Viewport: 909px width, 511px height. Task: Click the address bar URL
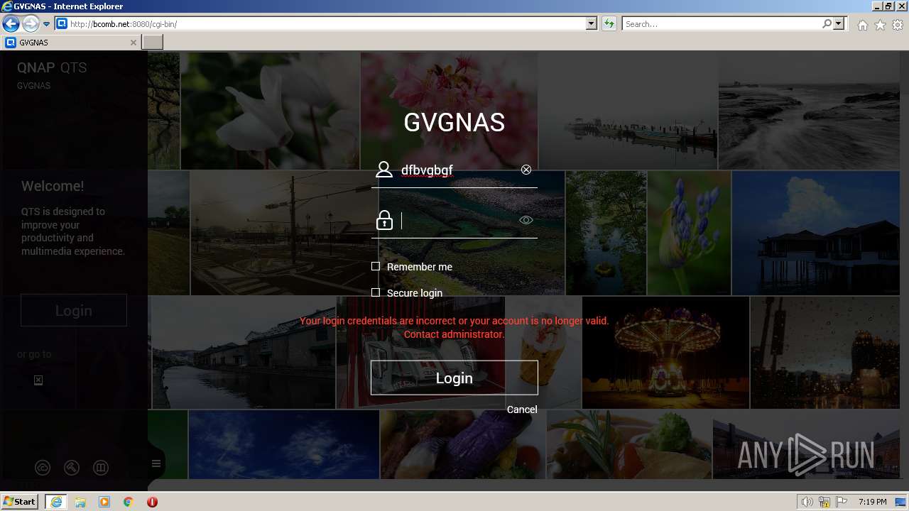click(x=123, y=24)
